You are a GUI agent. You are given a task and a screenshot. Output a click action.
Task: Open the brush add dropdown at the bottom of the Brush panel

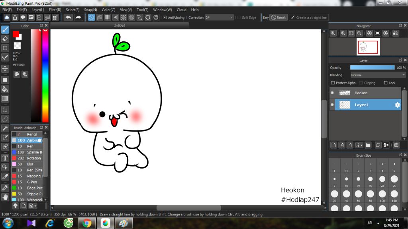point(33,206)
